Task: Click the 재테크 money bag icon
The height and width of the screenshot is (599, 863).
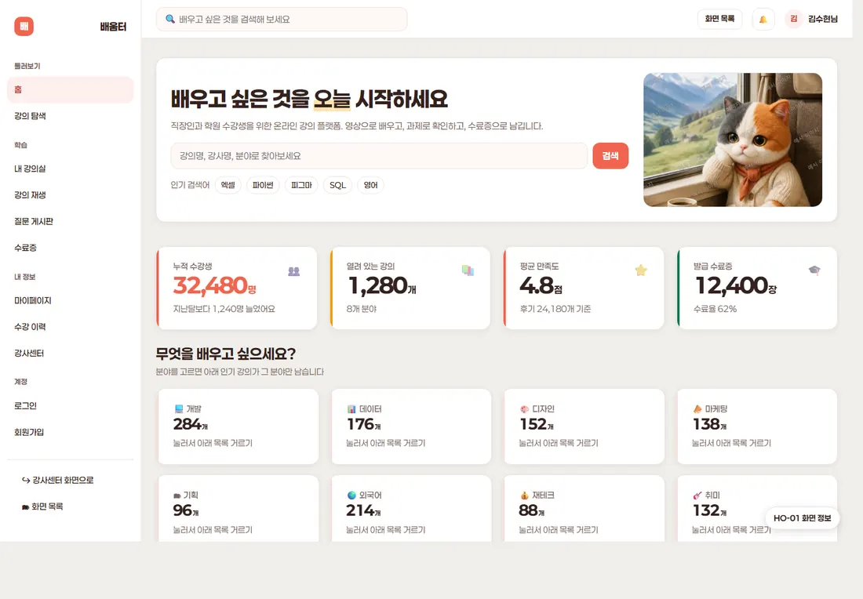Action: (x=525, y=495)
